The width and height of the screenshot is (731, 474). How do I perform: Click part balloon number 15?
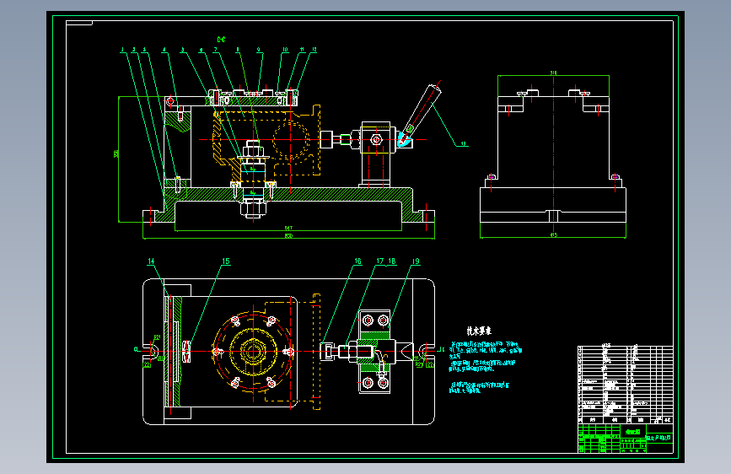point(226,261)
